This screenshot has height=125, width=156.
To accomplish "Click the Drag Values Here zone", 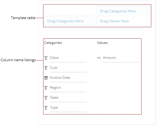I will point(123,21).
